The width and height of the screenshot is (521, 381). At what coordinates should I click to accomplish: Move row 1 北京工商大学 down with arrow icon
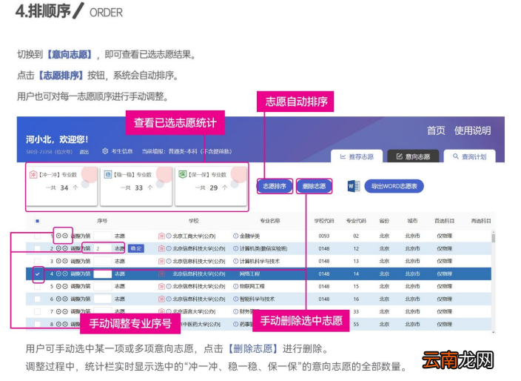(65, 236)
